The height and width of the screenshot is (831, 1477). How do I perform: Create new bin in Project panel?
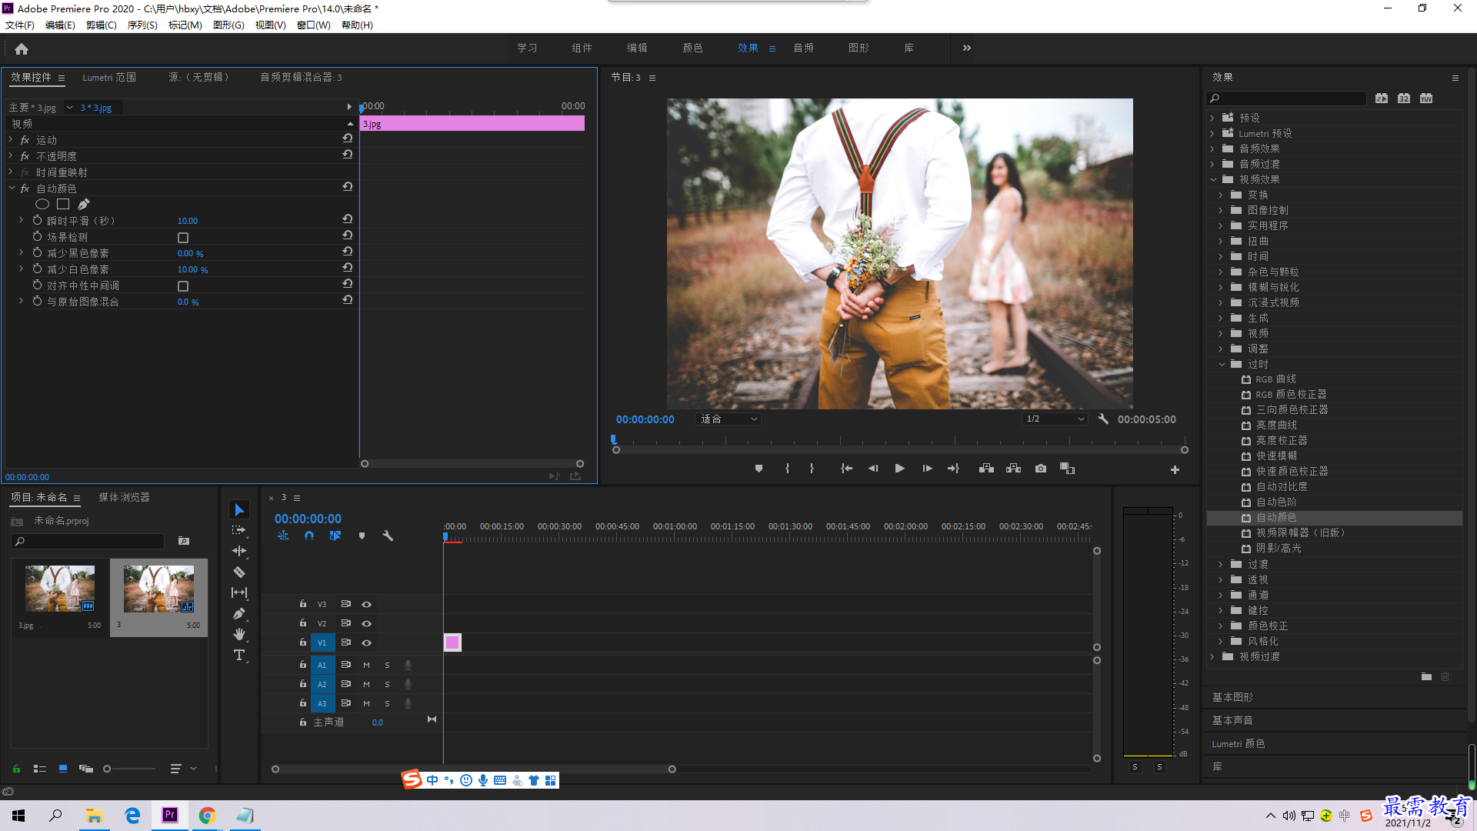coord(184,541)
